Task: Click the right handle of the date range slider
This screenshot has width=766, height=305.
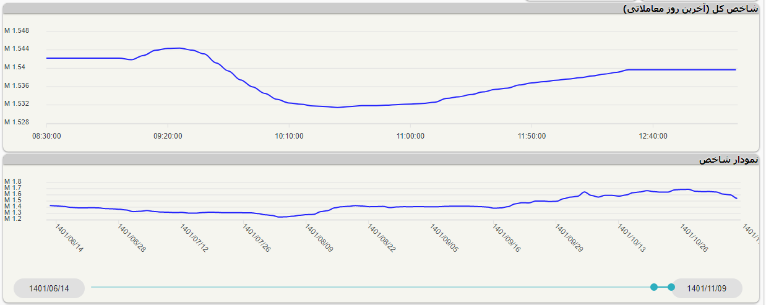Action: click(x=671, y=287)
